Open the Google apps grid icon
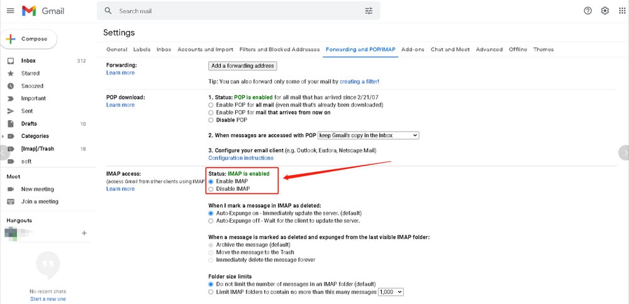The height and width of the screenshot is (304, 629). pyautogui.click(x=622, y=11)
